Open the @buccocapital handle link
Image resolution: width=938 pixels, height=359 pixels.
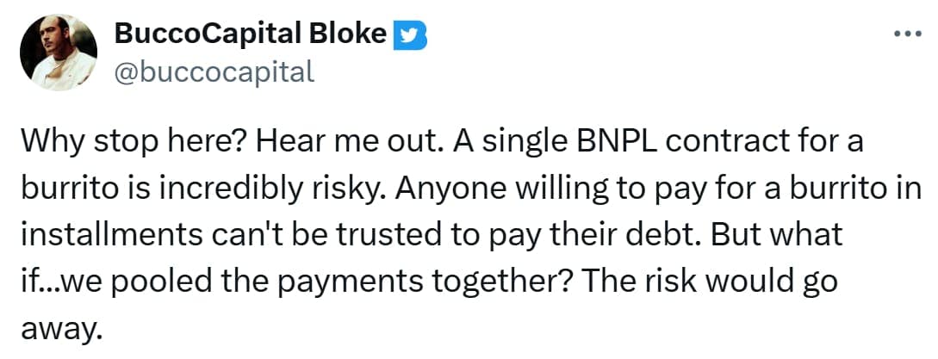(214, 71)
